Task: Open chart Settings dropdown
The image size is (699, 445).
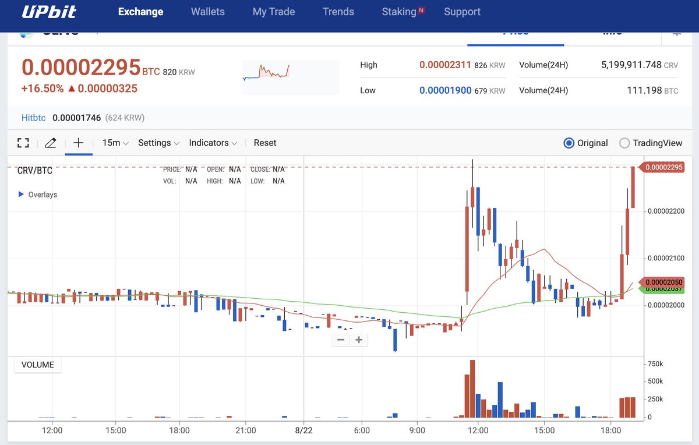Action: [x=158, y=143]
